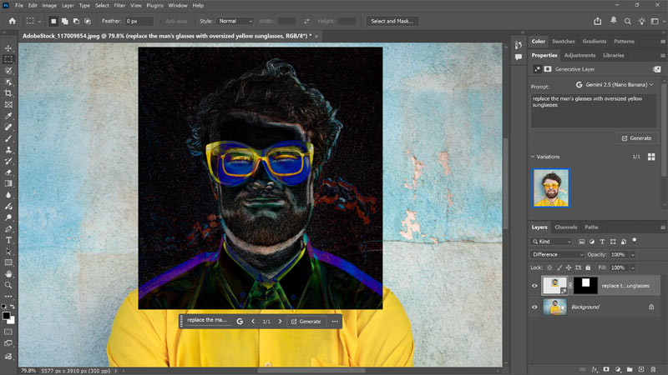Open the workspace switcher dropdown

[657, 22]
